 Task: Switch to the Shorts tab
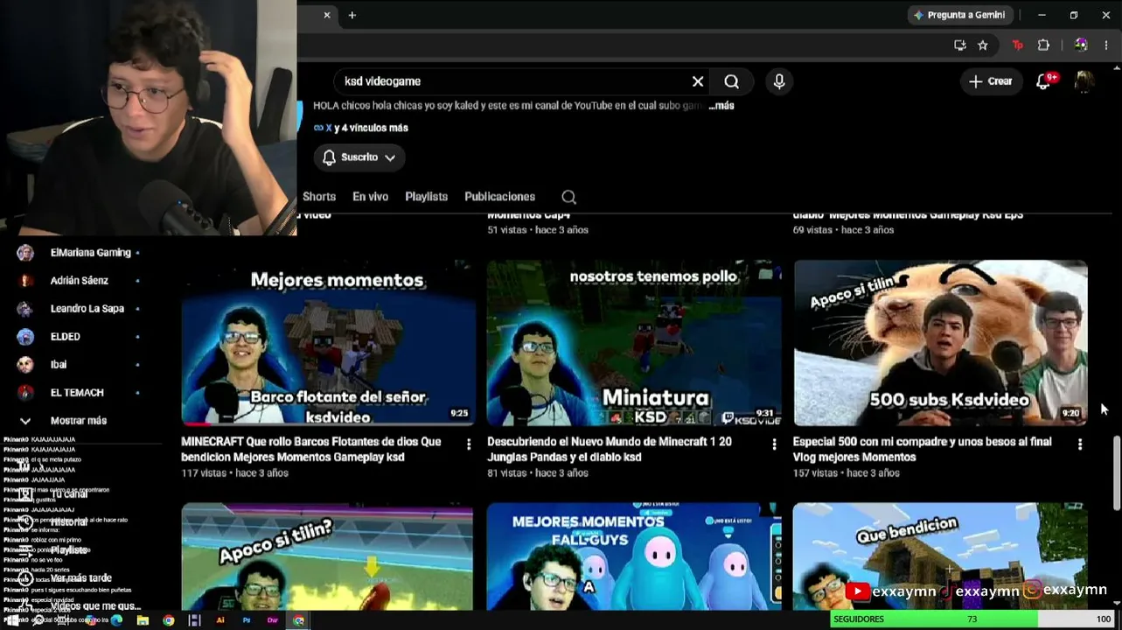point(319,197)
